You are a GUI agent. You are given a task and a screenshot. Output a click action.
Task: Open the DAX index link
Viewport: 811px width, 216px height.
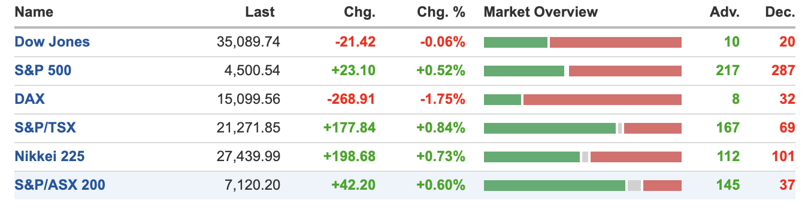point(29,99)
